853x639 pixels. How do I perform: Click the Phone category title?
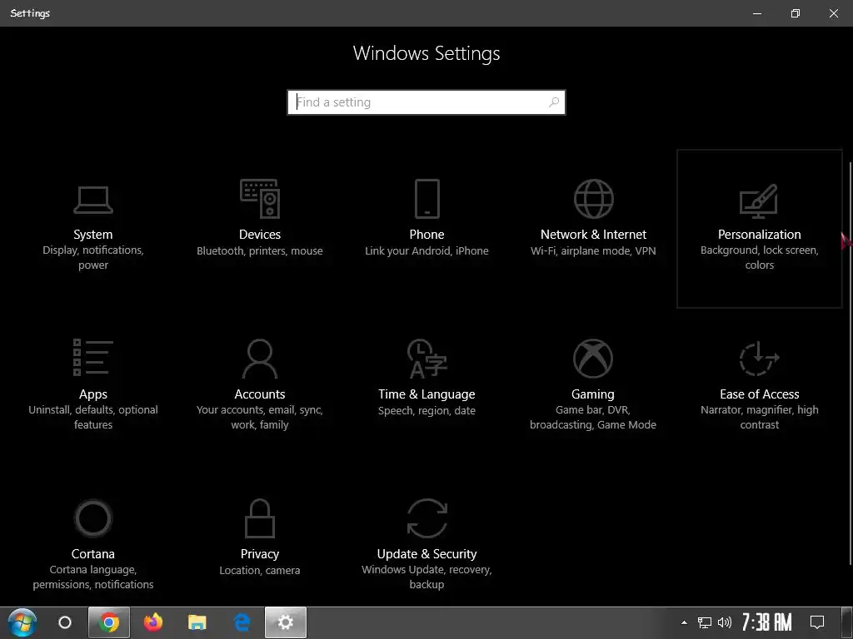click(x=427, y=234)
